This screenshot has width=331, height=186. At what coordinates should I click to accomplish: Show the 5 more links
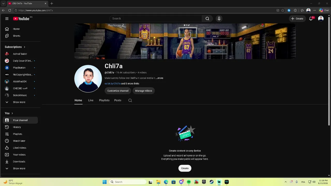pyautogui.click(x=130, y=84)
